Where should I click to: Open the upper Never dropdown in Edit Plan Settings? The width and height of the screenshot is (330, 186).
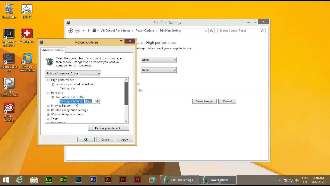click(x=159, y=60)
